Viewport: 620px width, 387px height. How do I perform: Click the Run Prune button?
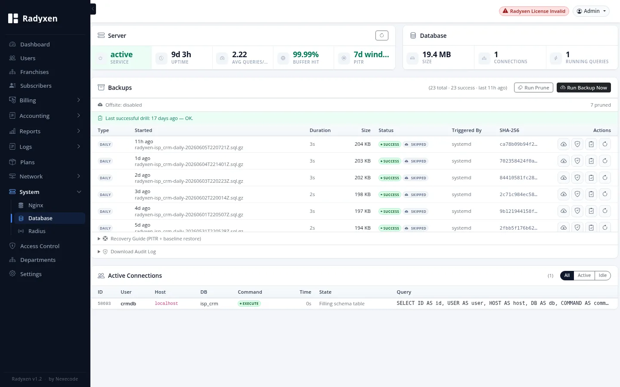pyautogui.click(x=533, y=88)
